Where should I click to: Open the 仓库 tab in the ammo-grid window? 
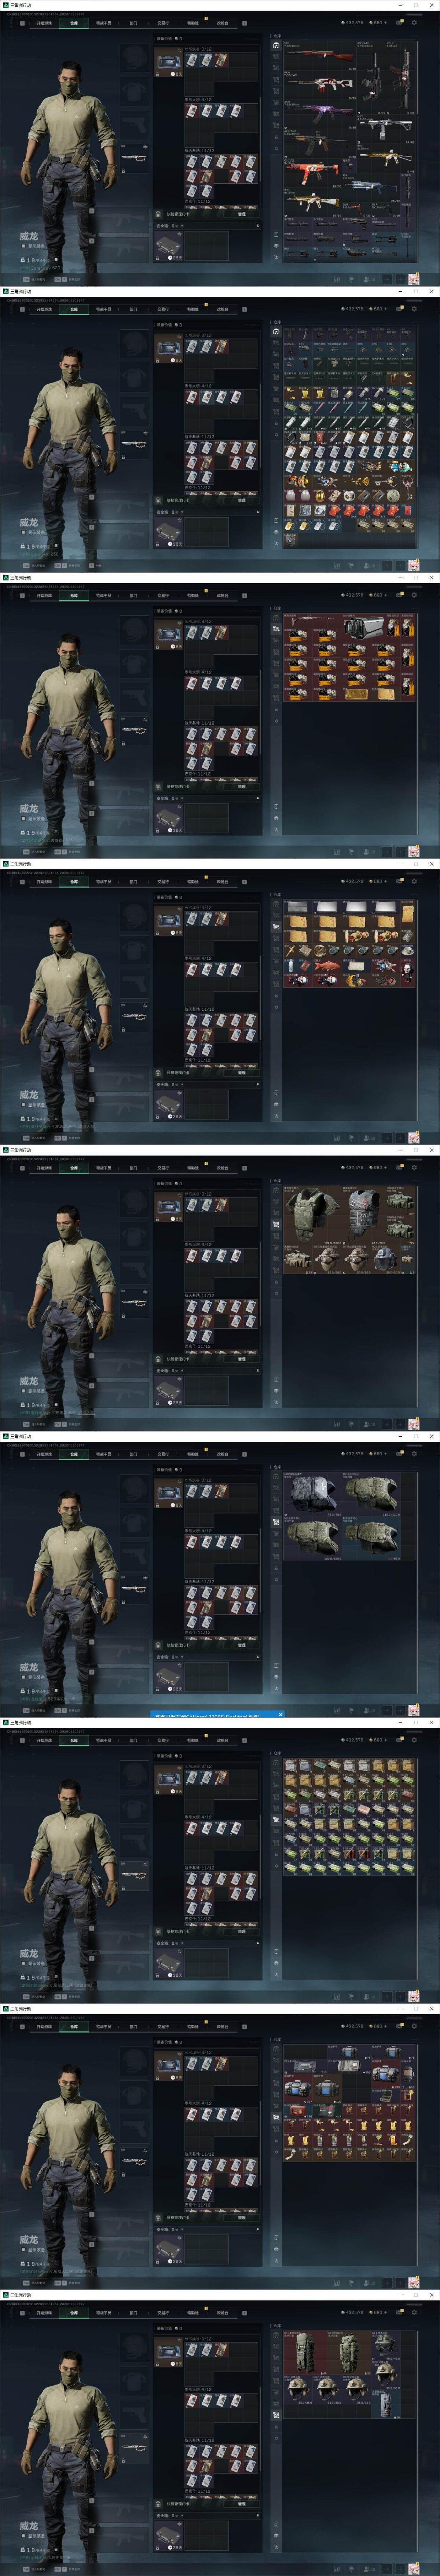coord(74,1740)
